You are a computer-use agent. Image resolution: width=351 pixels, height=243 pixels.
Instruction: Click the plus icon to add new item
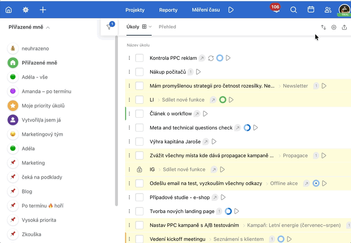click(43, 10)
